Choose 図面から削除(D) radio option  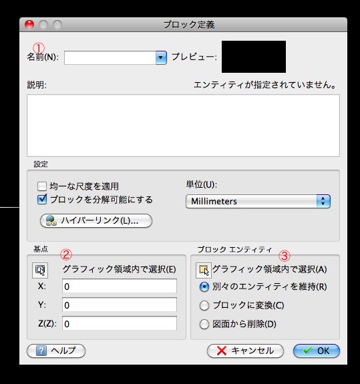tap(204, 325)
